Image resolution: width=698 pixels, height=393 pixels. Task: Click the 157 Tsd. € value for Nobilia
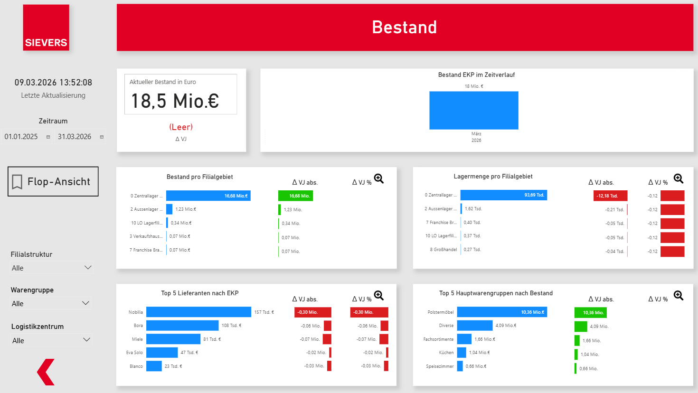pyautogui.click(x=264, y=312)
